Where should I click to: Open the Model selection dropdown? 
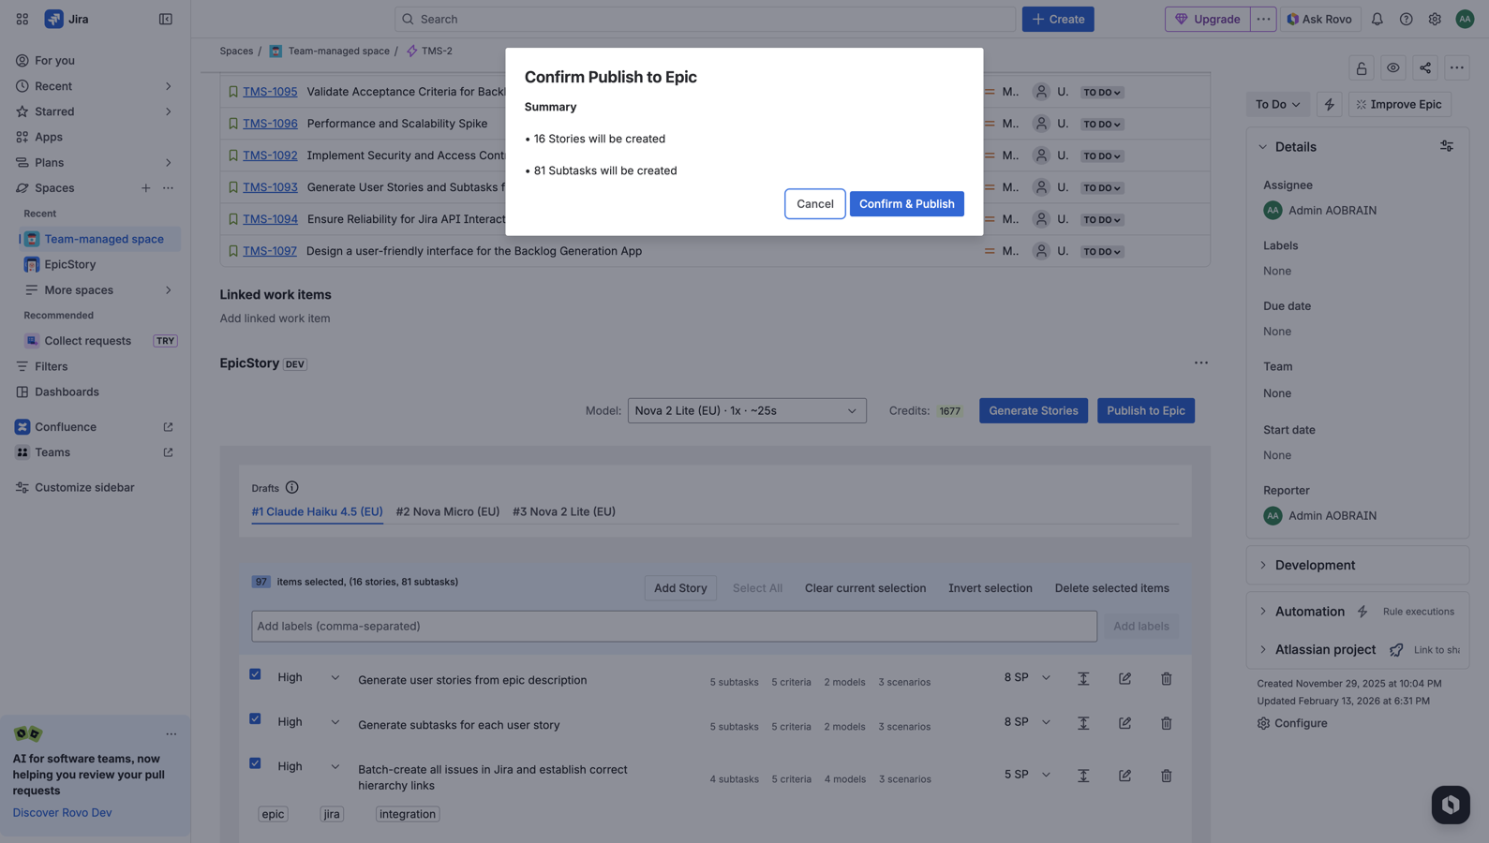coord(747,410)
